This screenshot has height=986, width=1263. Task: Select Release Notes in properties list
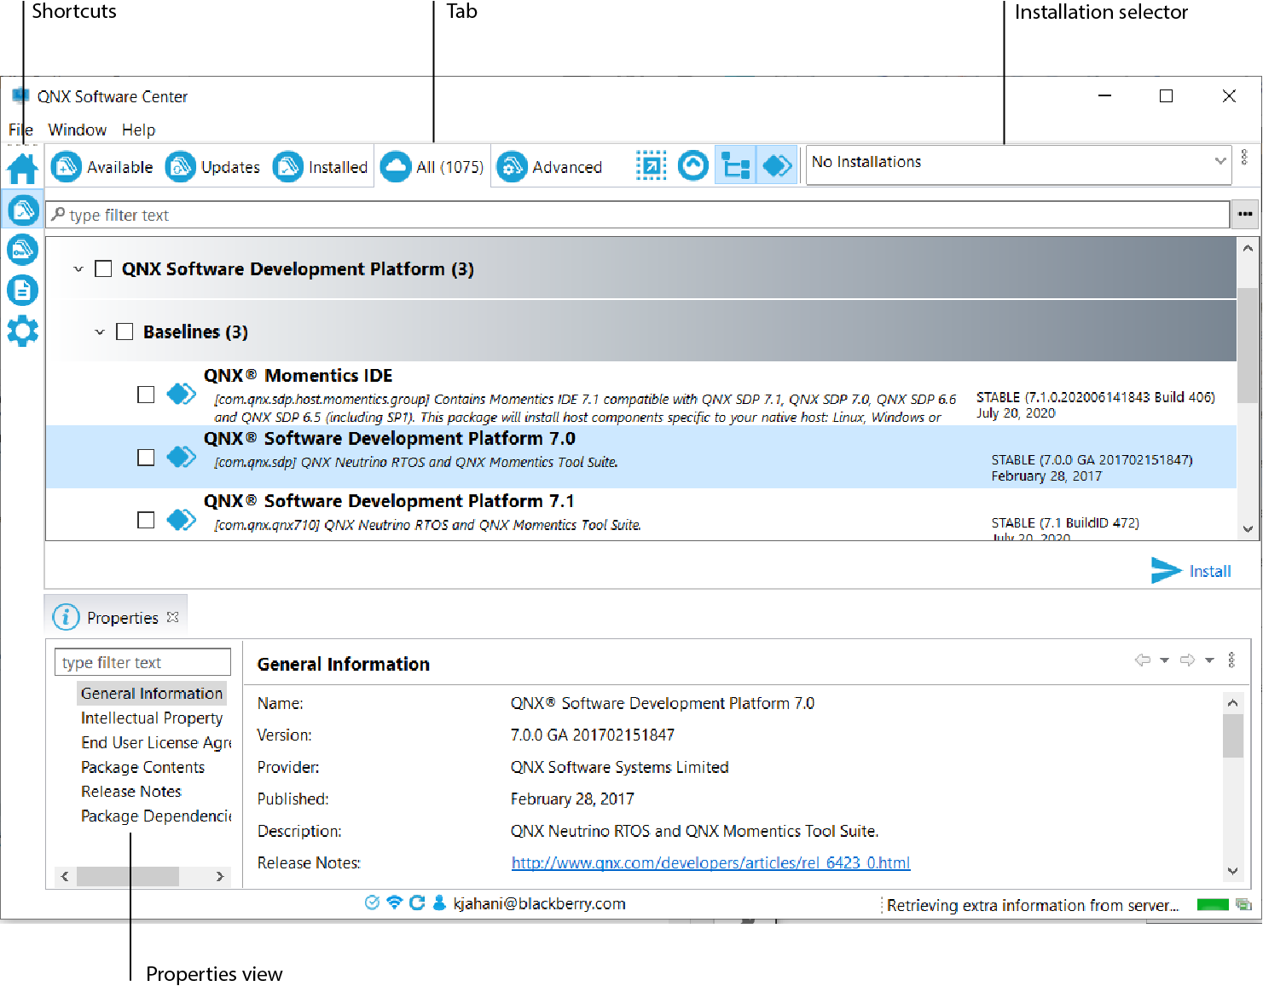[130, 791]
